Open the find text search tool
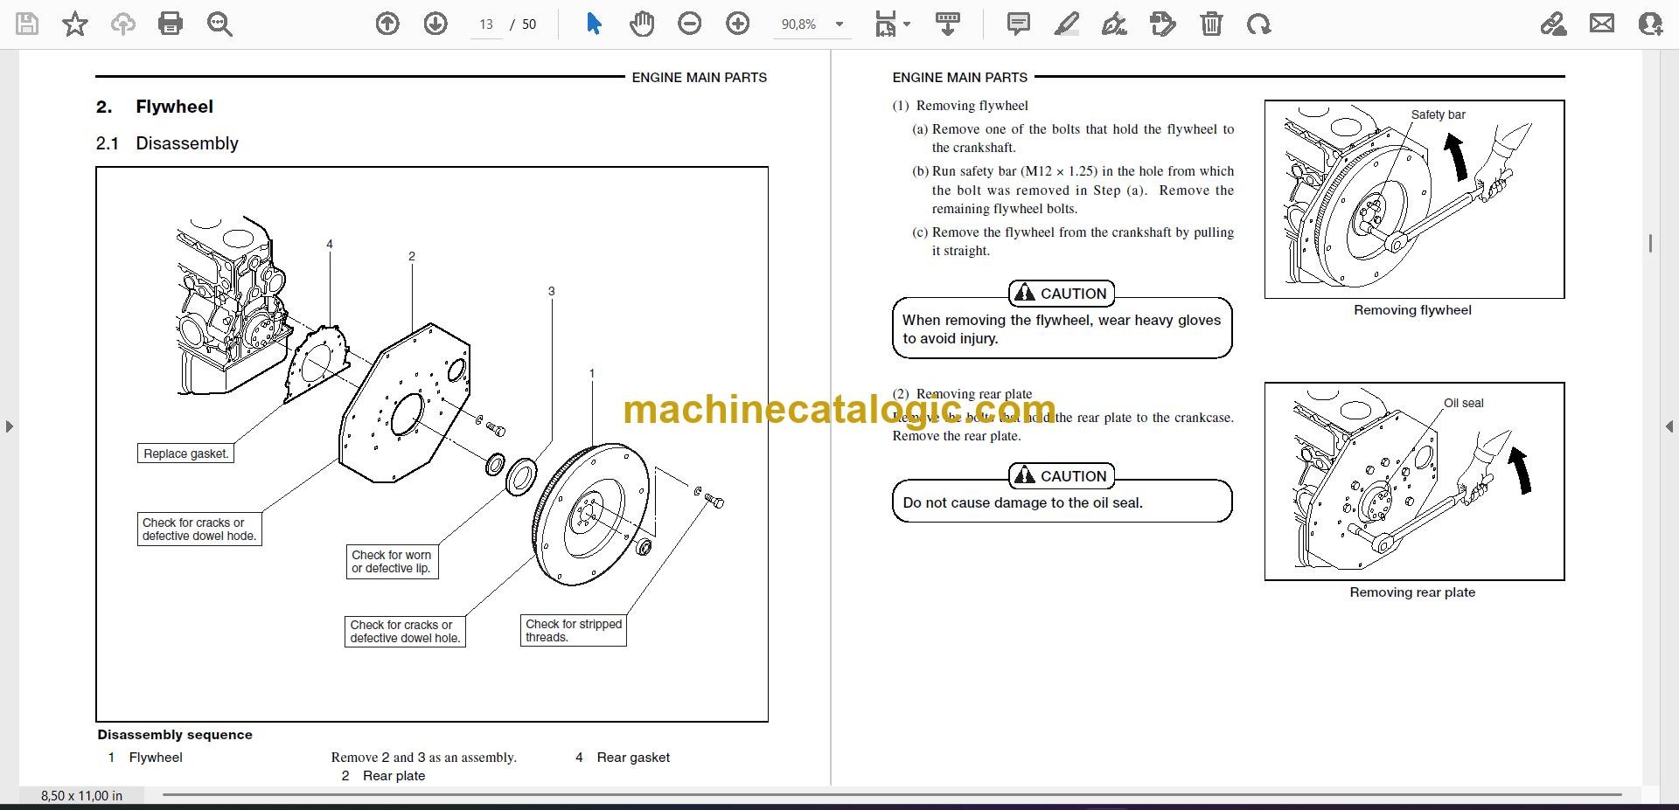The width and height of the screenshot is (1679, 810). coord(219,24)
